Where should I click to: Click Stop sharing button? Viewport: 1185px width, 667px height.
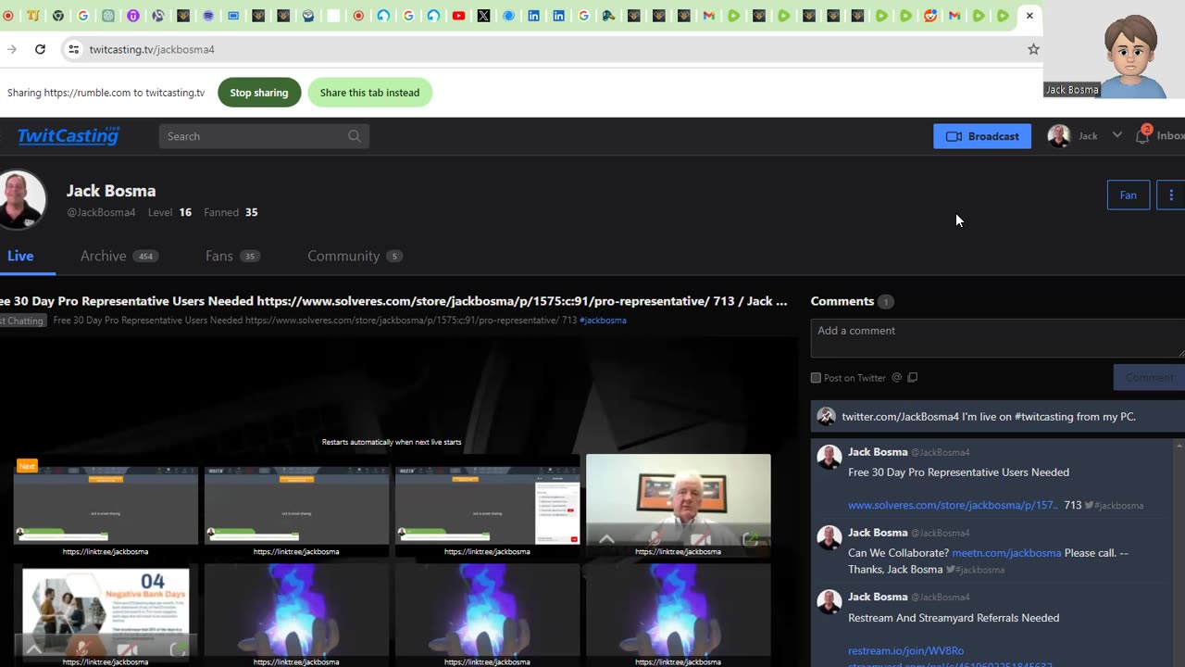coord(259,93)
